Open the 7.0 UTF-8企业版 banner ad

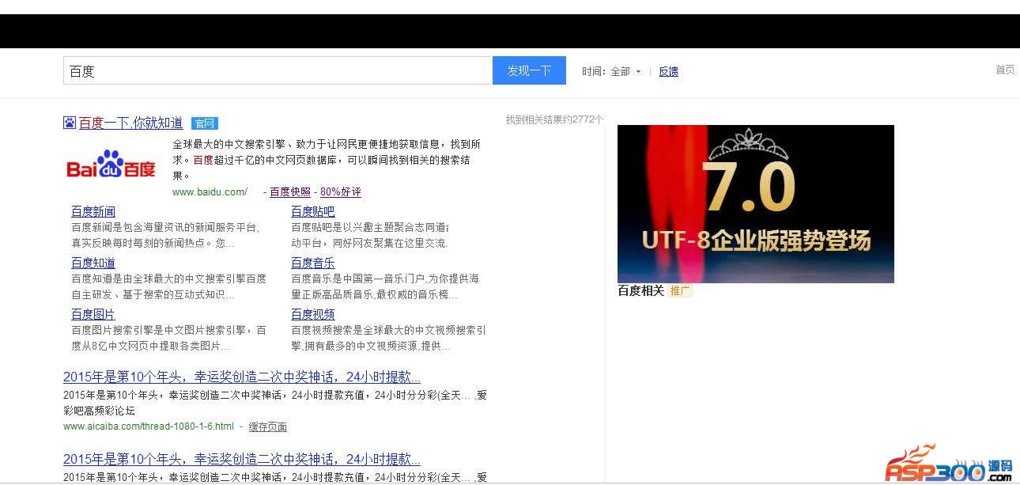click(x=755, y=203)
